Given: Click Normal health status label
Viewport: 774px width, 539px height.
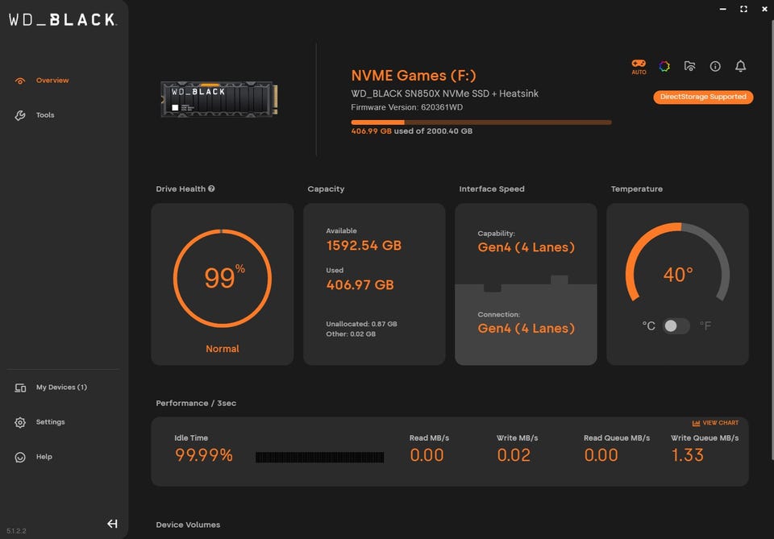Looking at the screenshot, I should click(x=223, y=349).
